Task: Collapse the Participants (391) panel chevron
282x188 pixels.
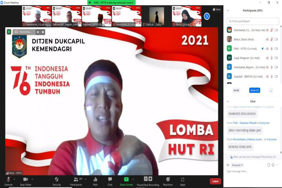Action: coord(228,11)
